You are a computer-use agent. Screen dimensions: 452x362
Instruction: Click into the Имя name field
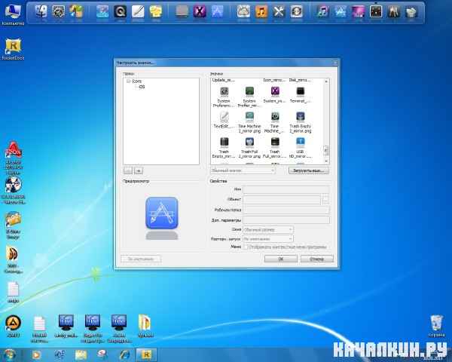(x=286, y=189)
